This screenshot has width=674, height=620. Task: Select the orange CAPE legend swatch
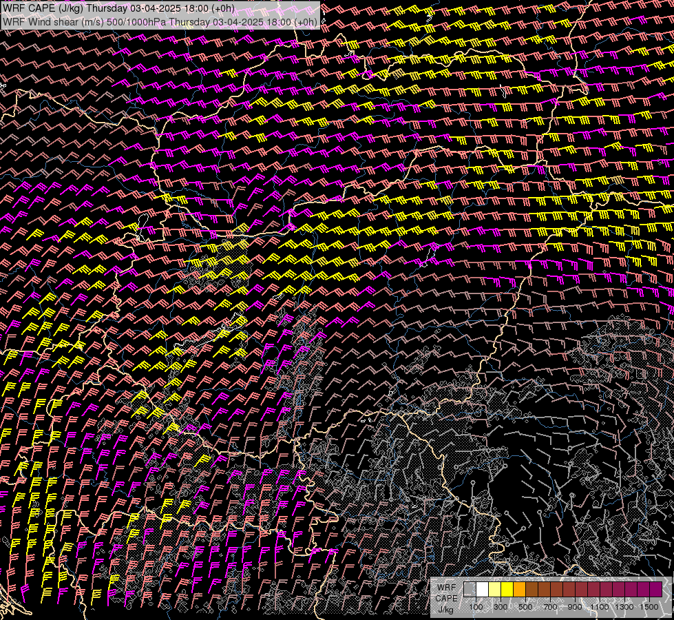click(x=519, y=589)
